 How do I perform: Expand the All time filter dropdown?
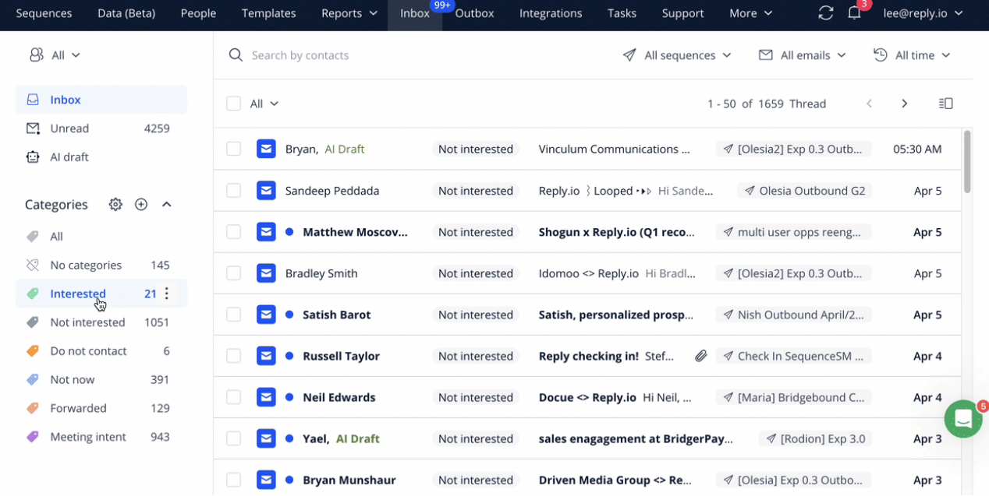point(912,55)
